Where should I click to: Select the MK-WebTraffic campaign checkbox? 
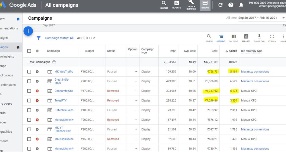[29, 72]
